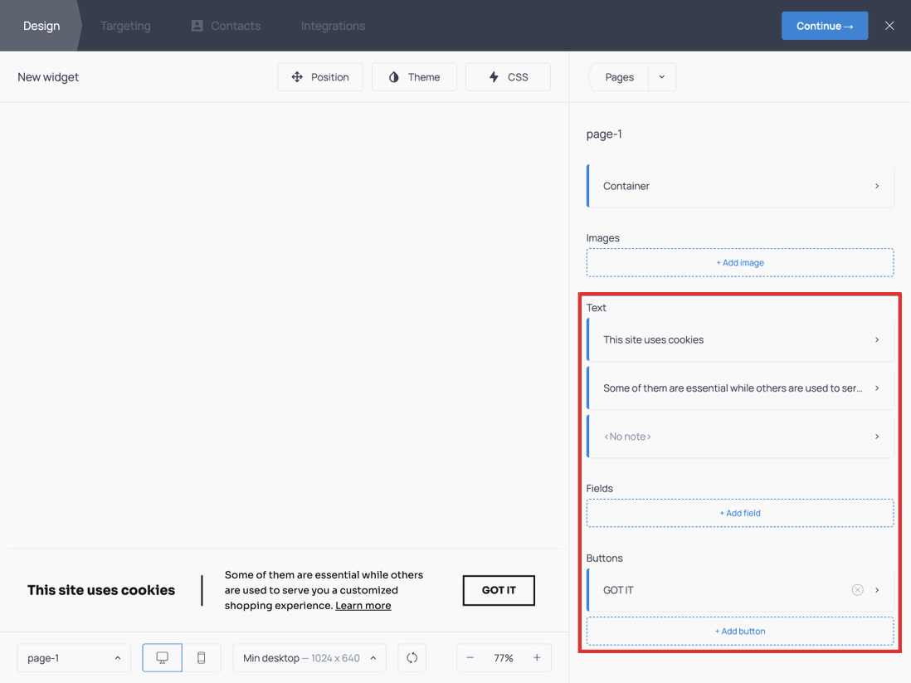
Task: Open the Integrations tab
Action: [333, 26]
